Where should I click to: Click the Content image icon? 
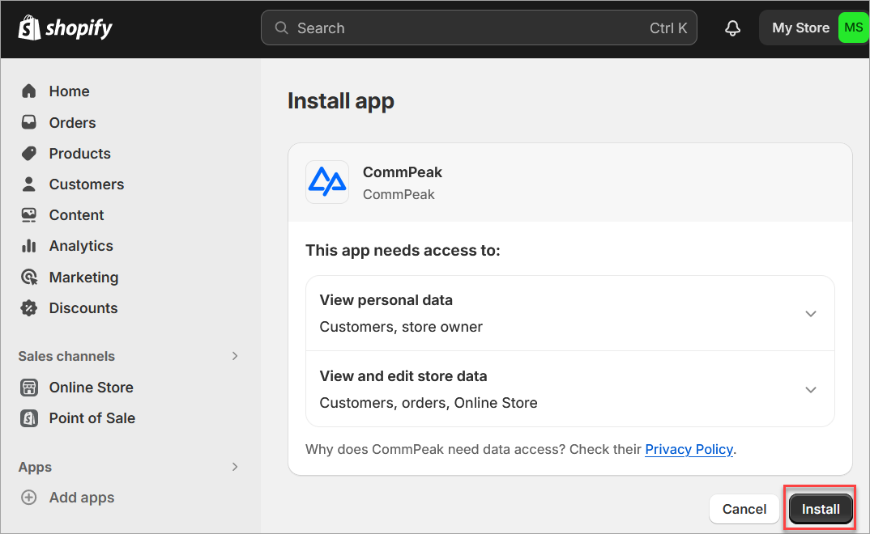[29, 215]
